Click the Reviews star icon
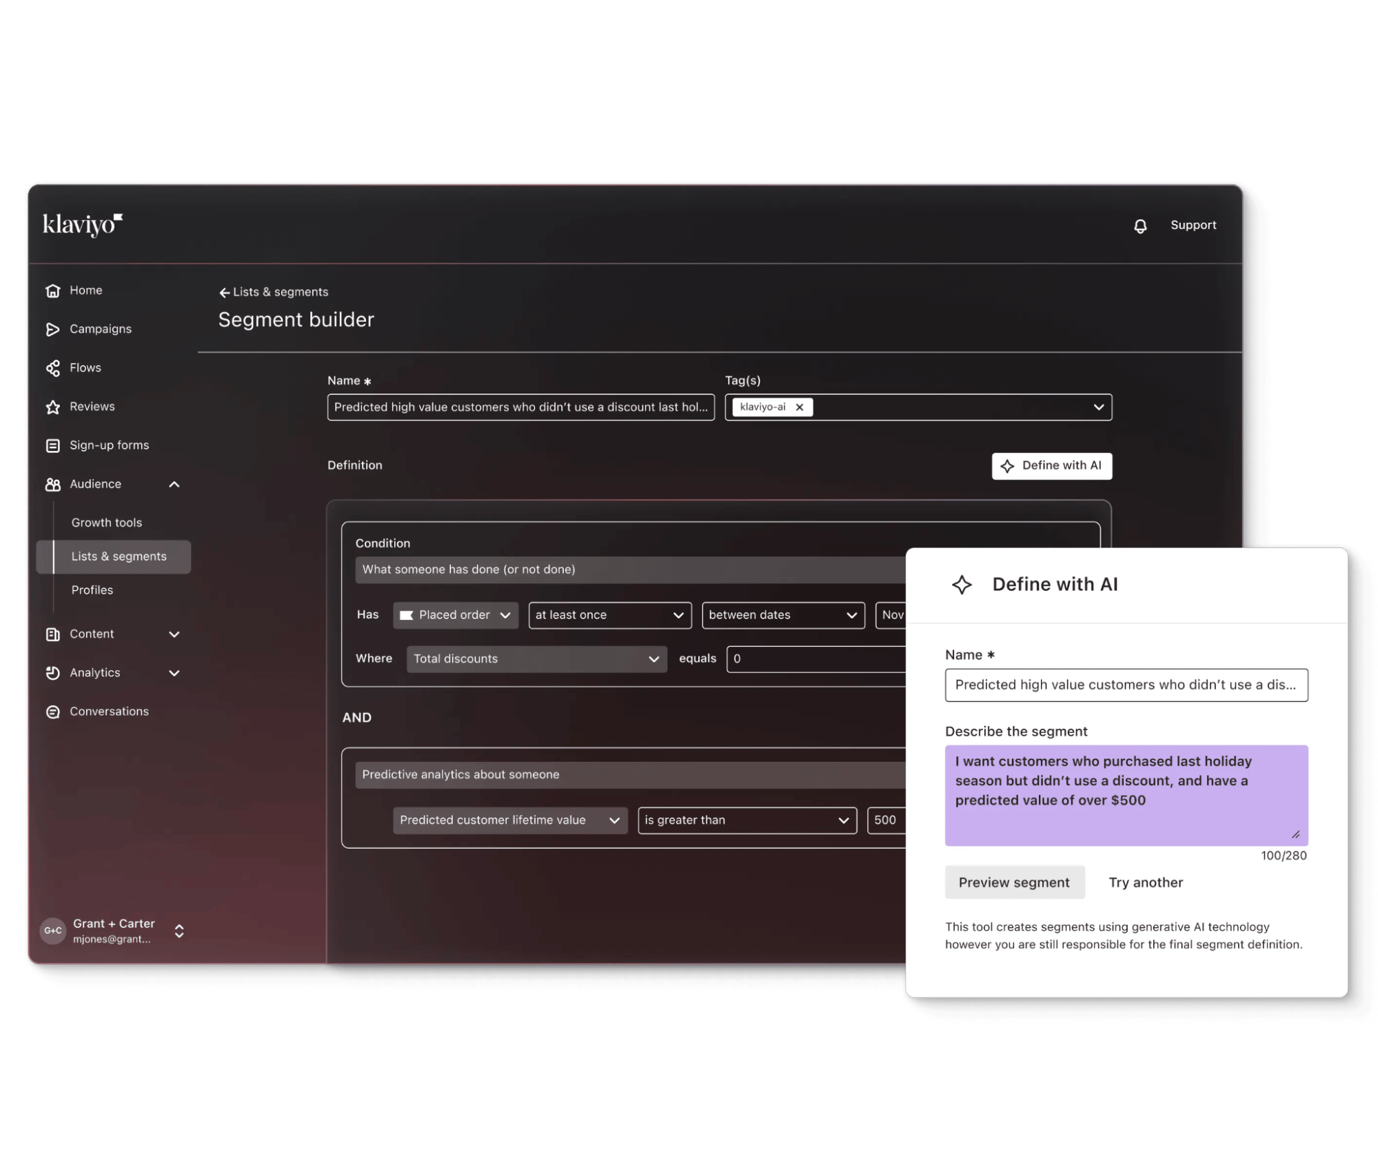This screenshot has width=1378, height=1170. click(x=53, y=407)
